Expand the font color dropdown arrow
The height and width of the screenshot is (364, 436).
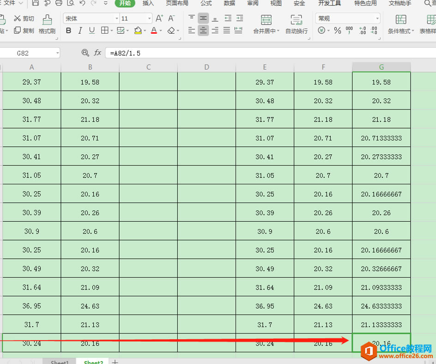(161, 30)
